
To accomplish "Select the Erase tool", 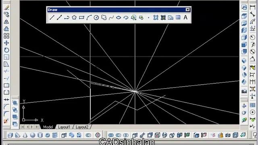I will 6,8.
